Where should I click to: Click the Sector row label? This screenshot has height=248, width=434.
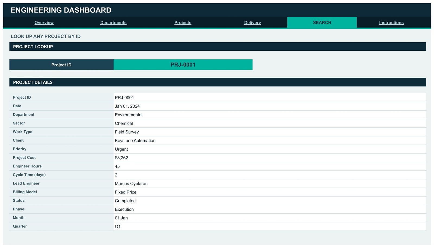(x=19, y=123)
